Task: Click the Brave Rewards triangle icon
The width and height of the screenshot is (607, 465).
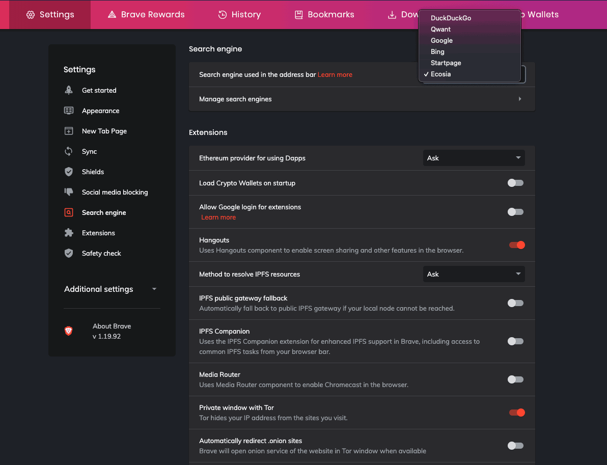Action: point(112,15)
